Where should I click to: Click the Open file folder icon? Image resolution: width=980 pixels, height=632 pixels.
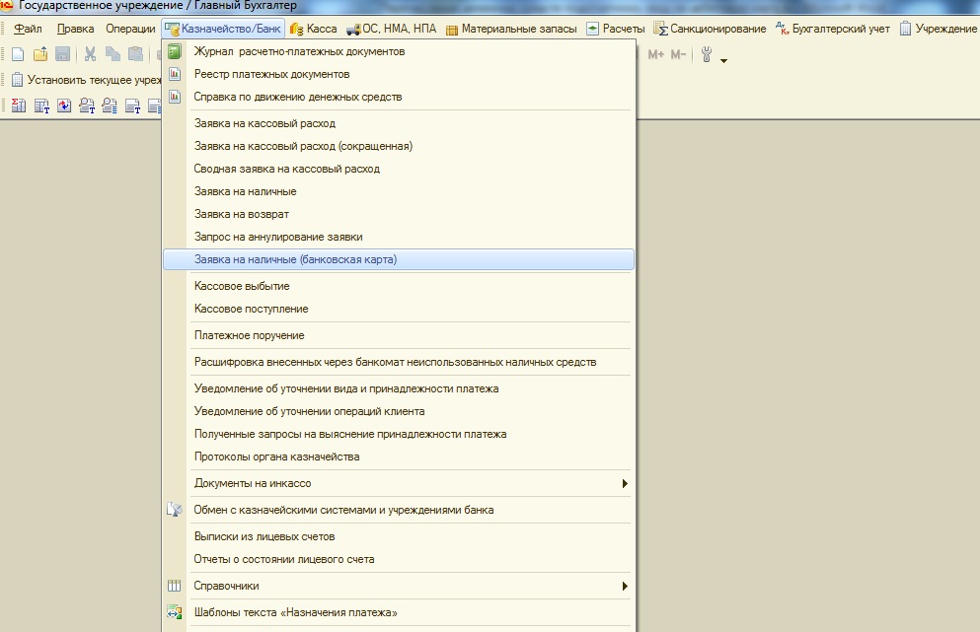pos(39,54)
